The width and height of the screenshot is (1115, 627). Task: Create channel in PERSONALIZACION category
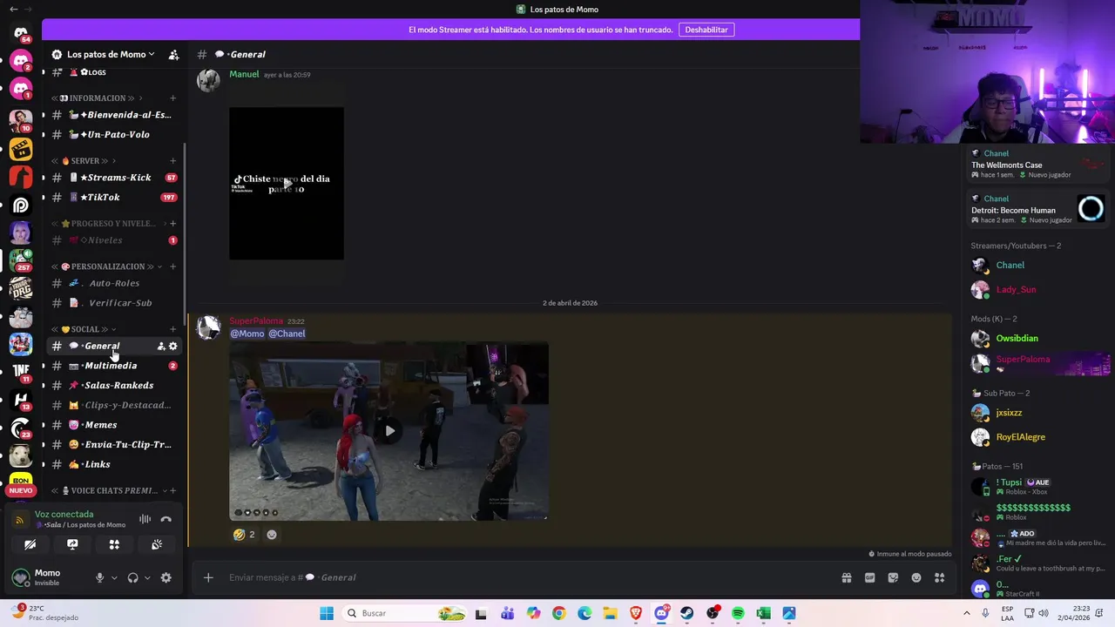172,266
